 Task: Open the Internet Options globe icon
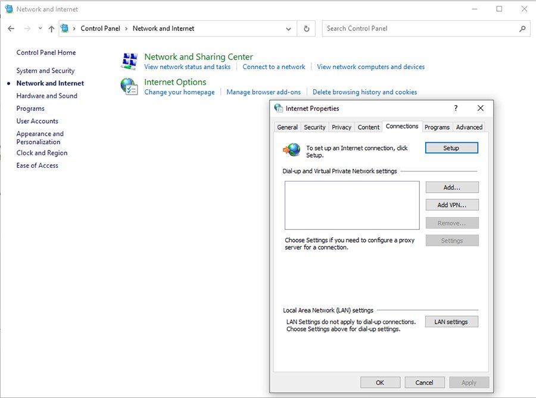point(129,86)
